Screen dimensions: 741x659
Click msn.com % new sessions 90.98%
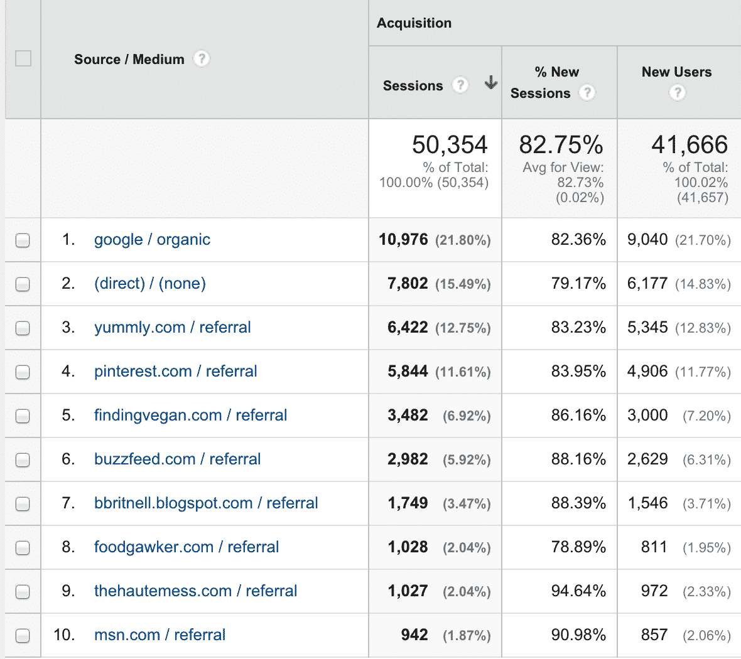click(578, 635)
